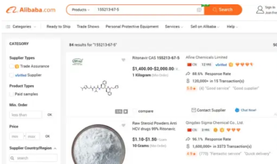Open the Ready to Ship tab

point(59,27)
